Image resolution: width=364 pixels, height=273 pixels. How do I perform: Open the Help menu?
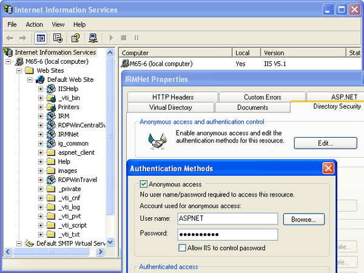click(79, 24)
